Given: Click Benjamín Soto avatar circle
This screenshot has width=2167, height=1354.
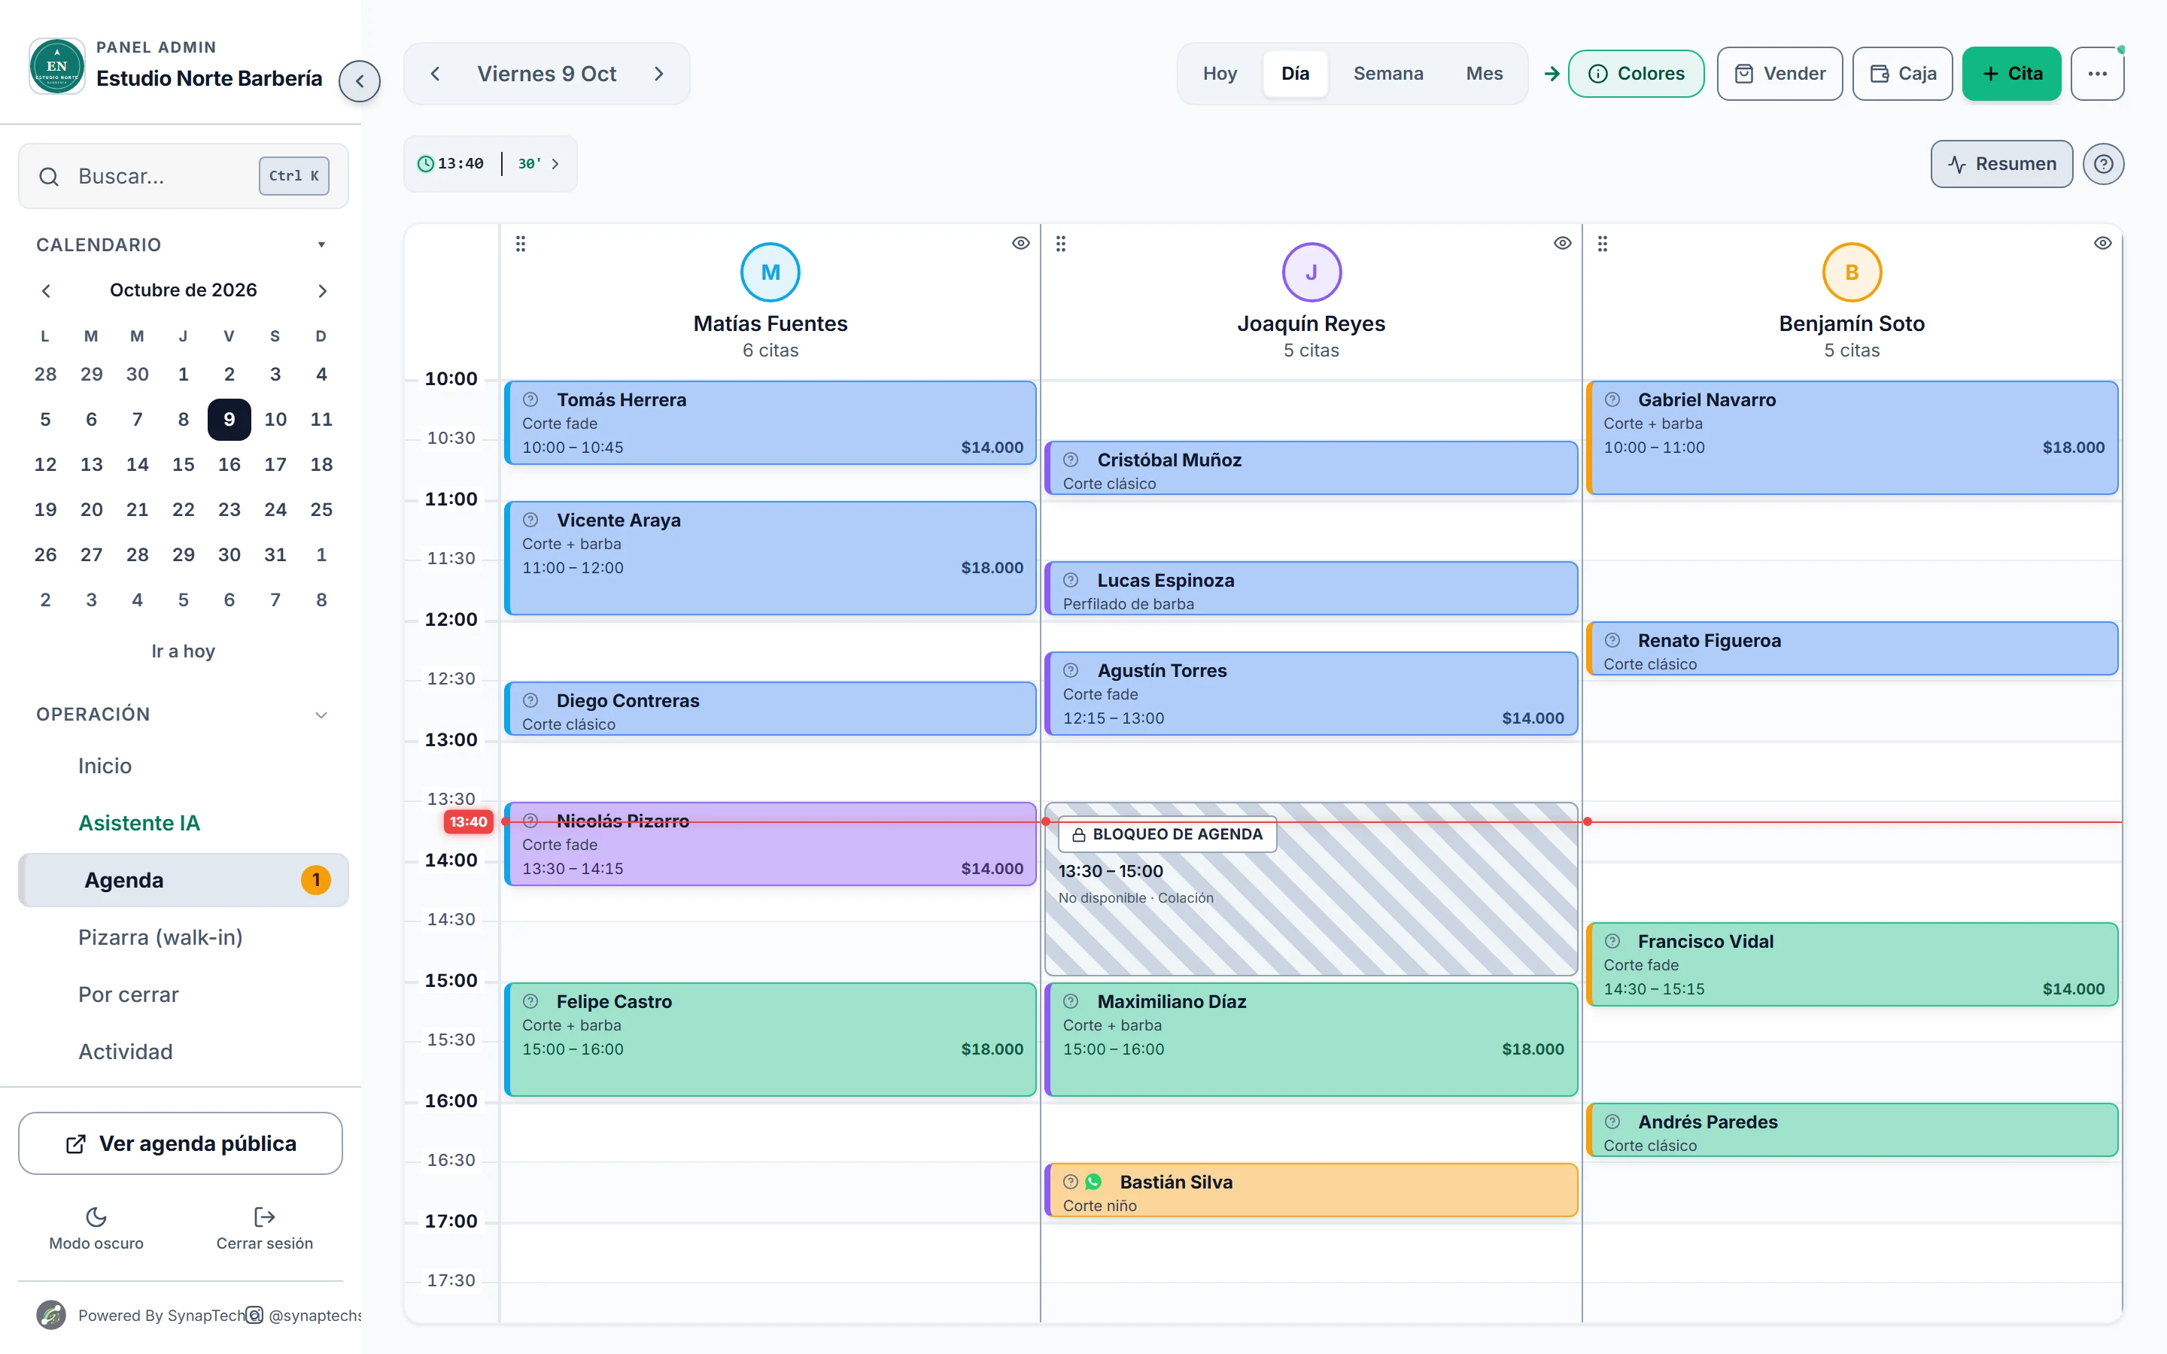Looking at the screenshot, I should click(x=1852, y=272).
